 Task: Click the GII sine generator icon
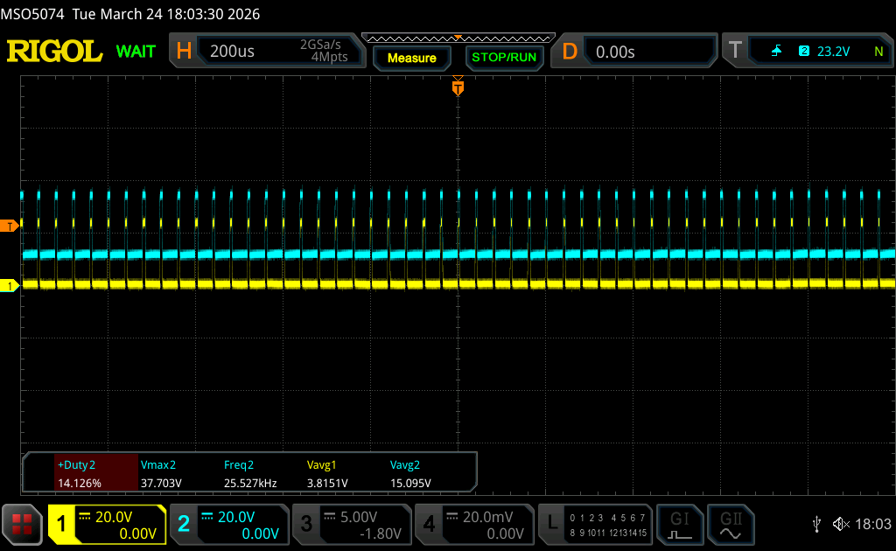pyautogui.click(x=729, y=524)
